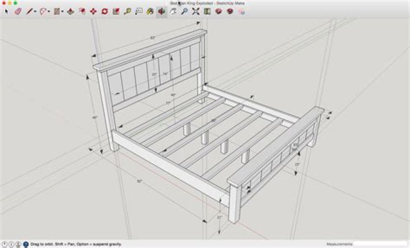This screenshot has width=410, height=248.
Task: Click the Zoom Extents tool
Action: pyautogui.click(x=195, y=11)
